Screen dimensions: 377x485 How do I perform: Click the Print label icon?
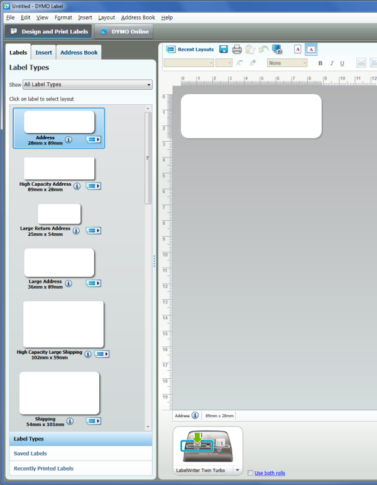(237, 50)
